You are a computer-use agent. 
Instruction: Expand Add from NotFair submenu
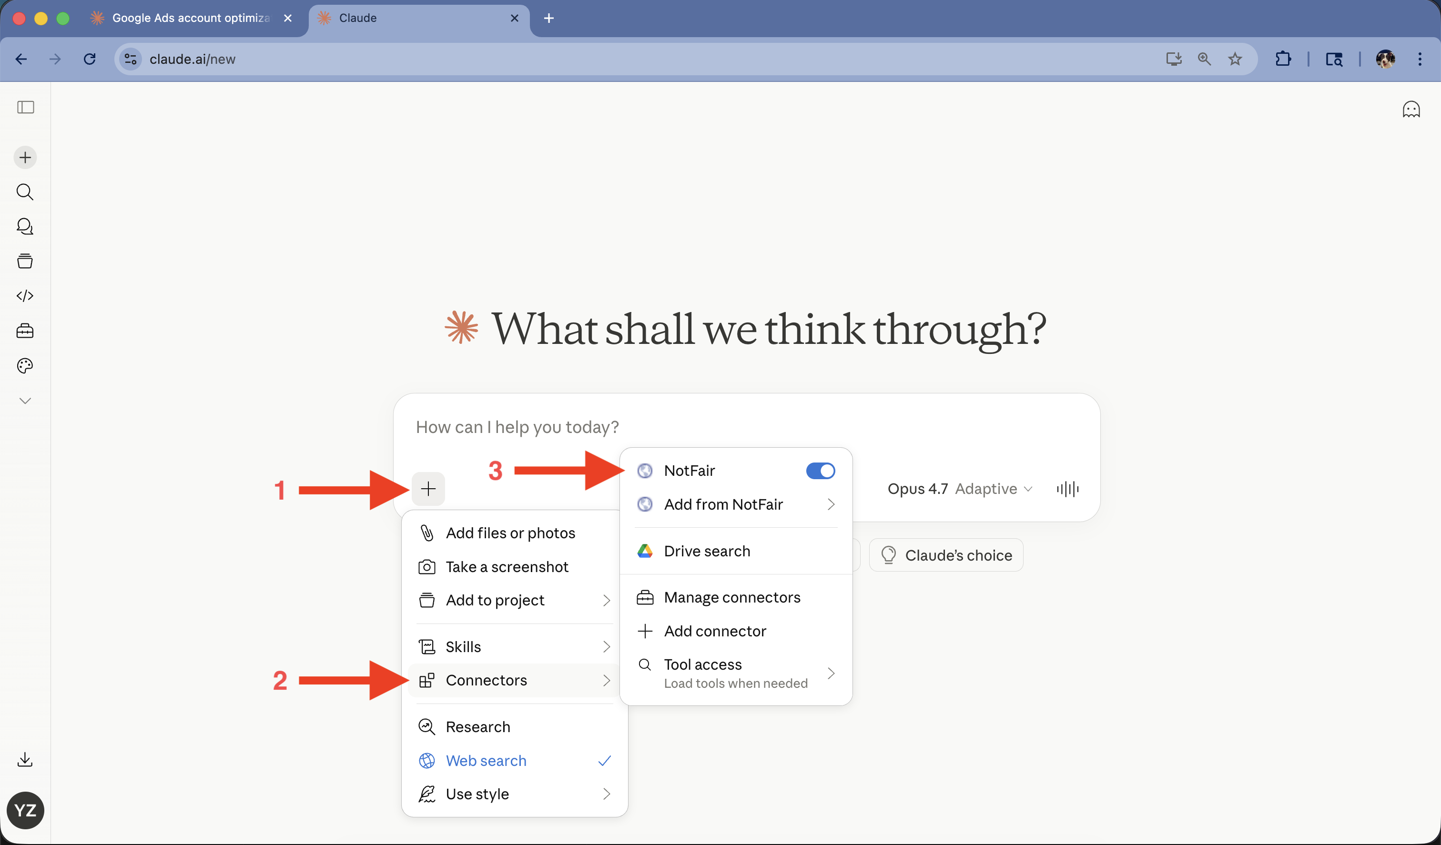[736, 504]
